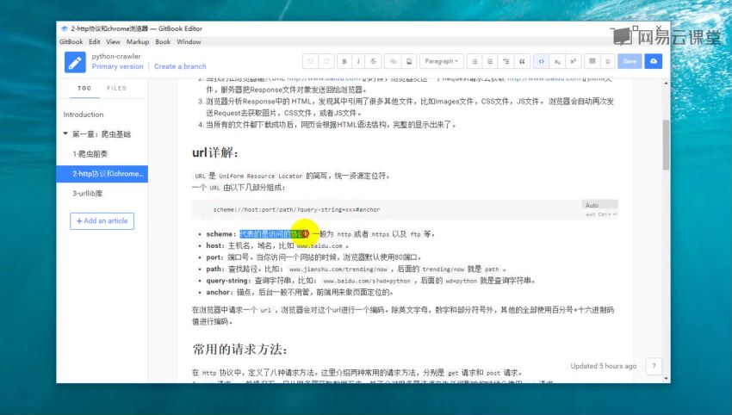Apply strikethrough formatting
This screenshot has height=415, width=732.
(x=373, y=61)
